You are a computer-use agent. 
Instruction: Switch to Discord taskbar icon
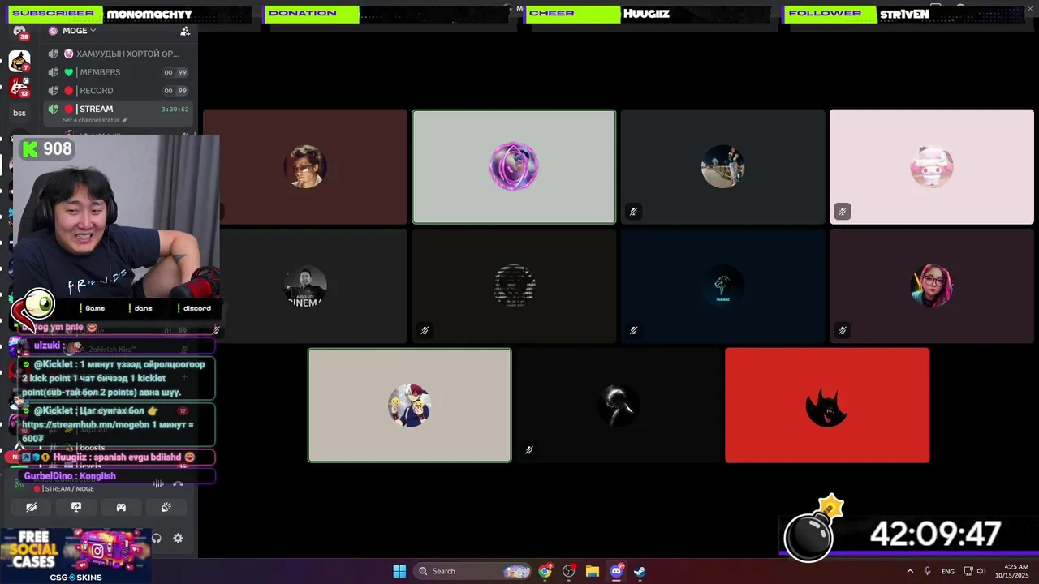[x=616, y=571]
